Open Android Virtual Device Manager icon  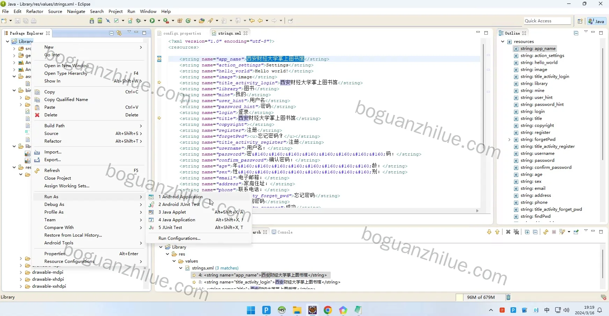click(100, 21)
